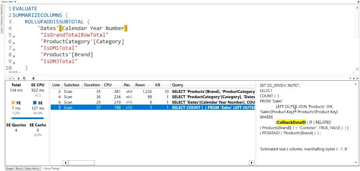Export server timings with upload icon

[x=33, y=78]
